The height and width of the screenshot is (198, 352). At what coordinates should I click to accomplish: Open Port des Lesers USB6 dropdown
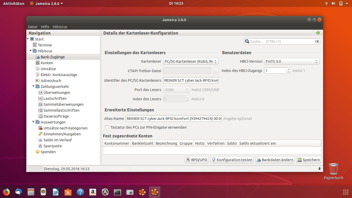pyautogui.click(x=177, y=90)
